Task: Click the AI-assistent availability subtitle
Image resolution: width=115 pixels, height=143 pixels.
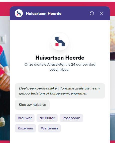Action: tap(60, 67)
